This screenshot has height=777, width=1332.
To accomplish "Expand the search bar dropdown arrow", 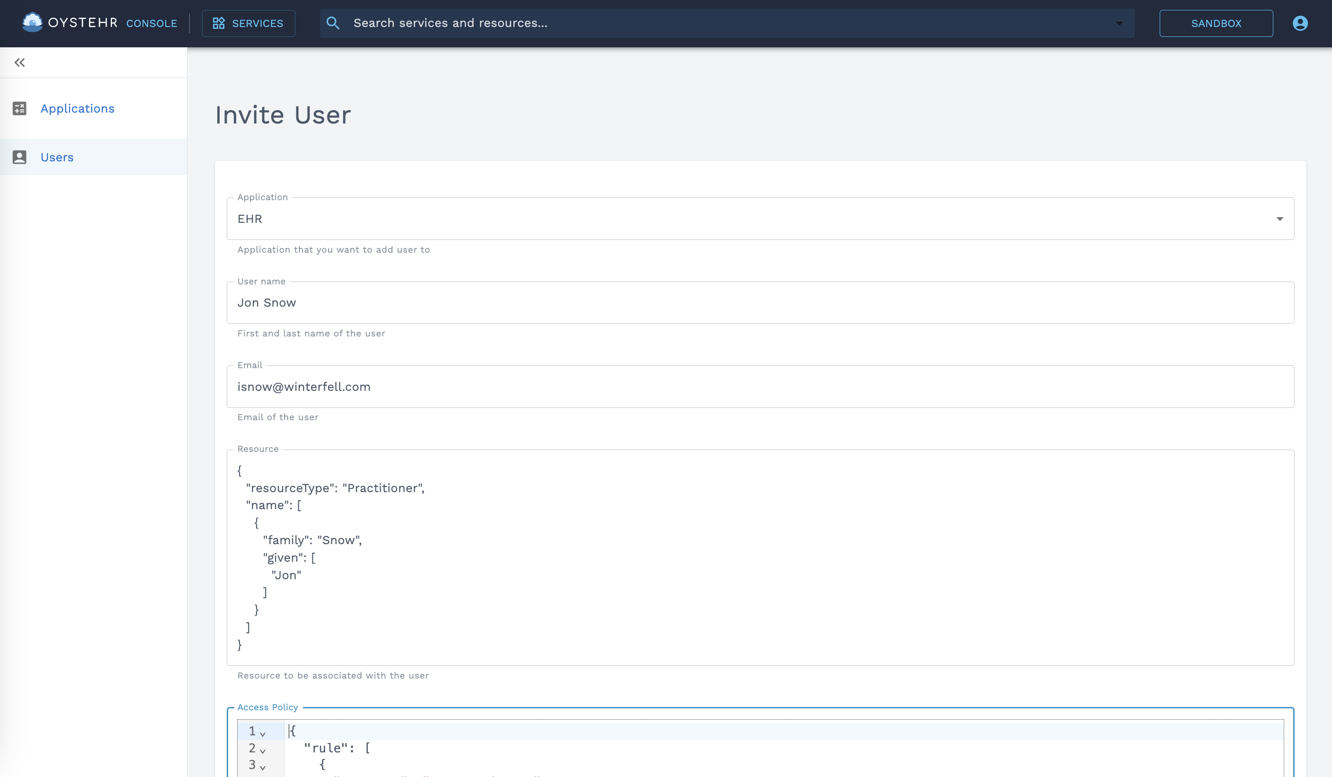I will (x=1119, y=23).
